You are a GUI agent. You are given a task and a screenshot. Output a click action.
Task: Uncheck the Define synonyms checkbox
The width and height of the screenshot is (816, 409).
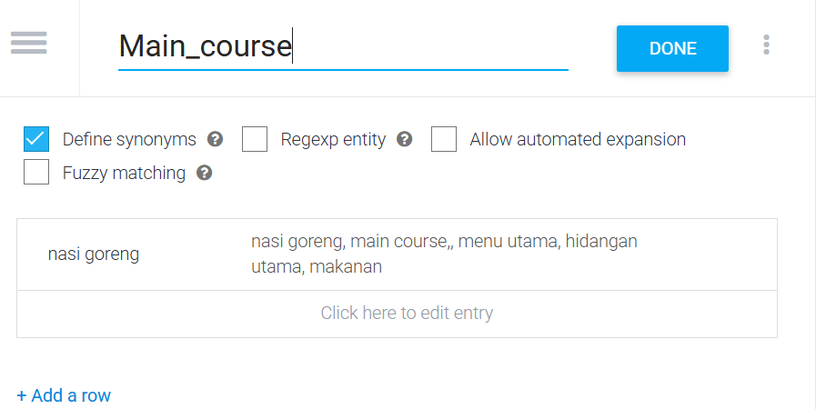coord(36,140)
